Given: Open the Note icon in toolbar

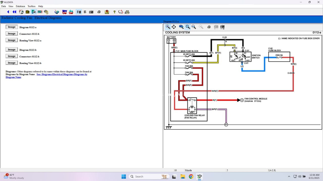Looking at the screenshot, I should (x=107, y=12).
